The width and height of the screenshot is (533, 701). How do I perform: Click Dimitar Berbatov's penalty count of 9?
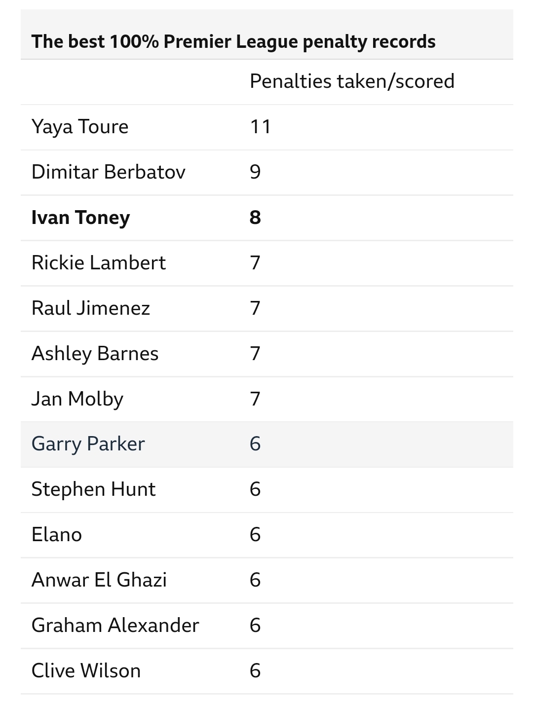coord(255,172)
